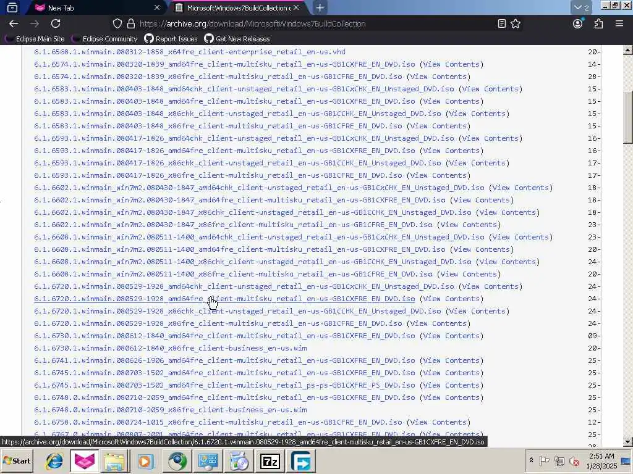Open the Windows Start menu
Screen dimensions: 633x474
click(17, 460)
